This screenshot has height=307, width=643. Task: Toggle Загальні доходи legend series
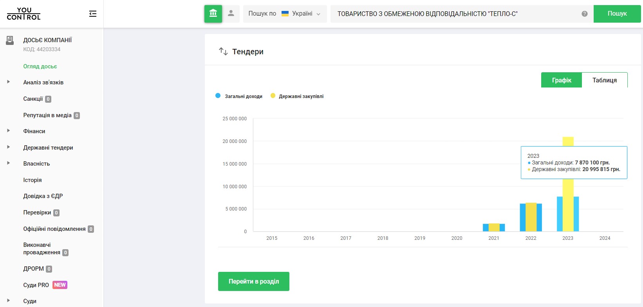tap(239, 96)
